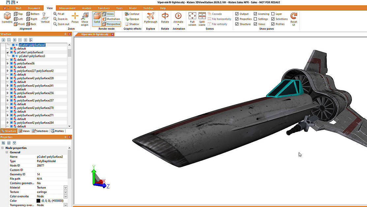Open the Texture dropdown in Properties
This screenshot has width=367, height=207.
coord(66,192)
